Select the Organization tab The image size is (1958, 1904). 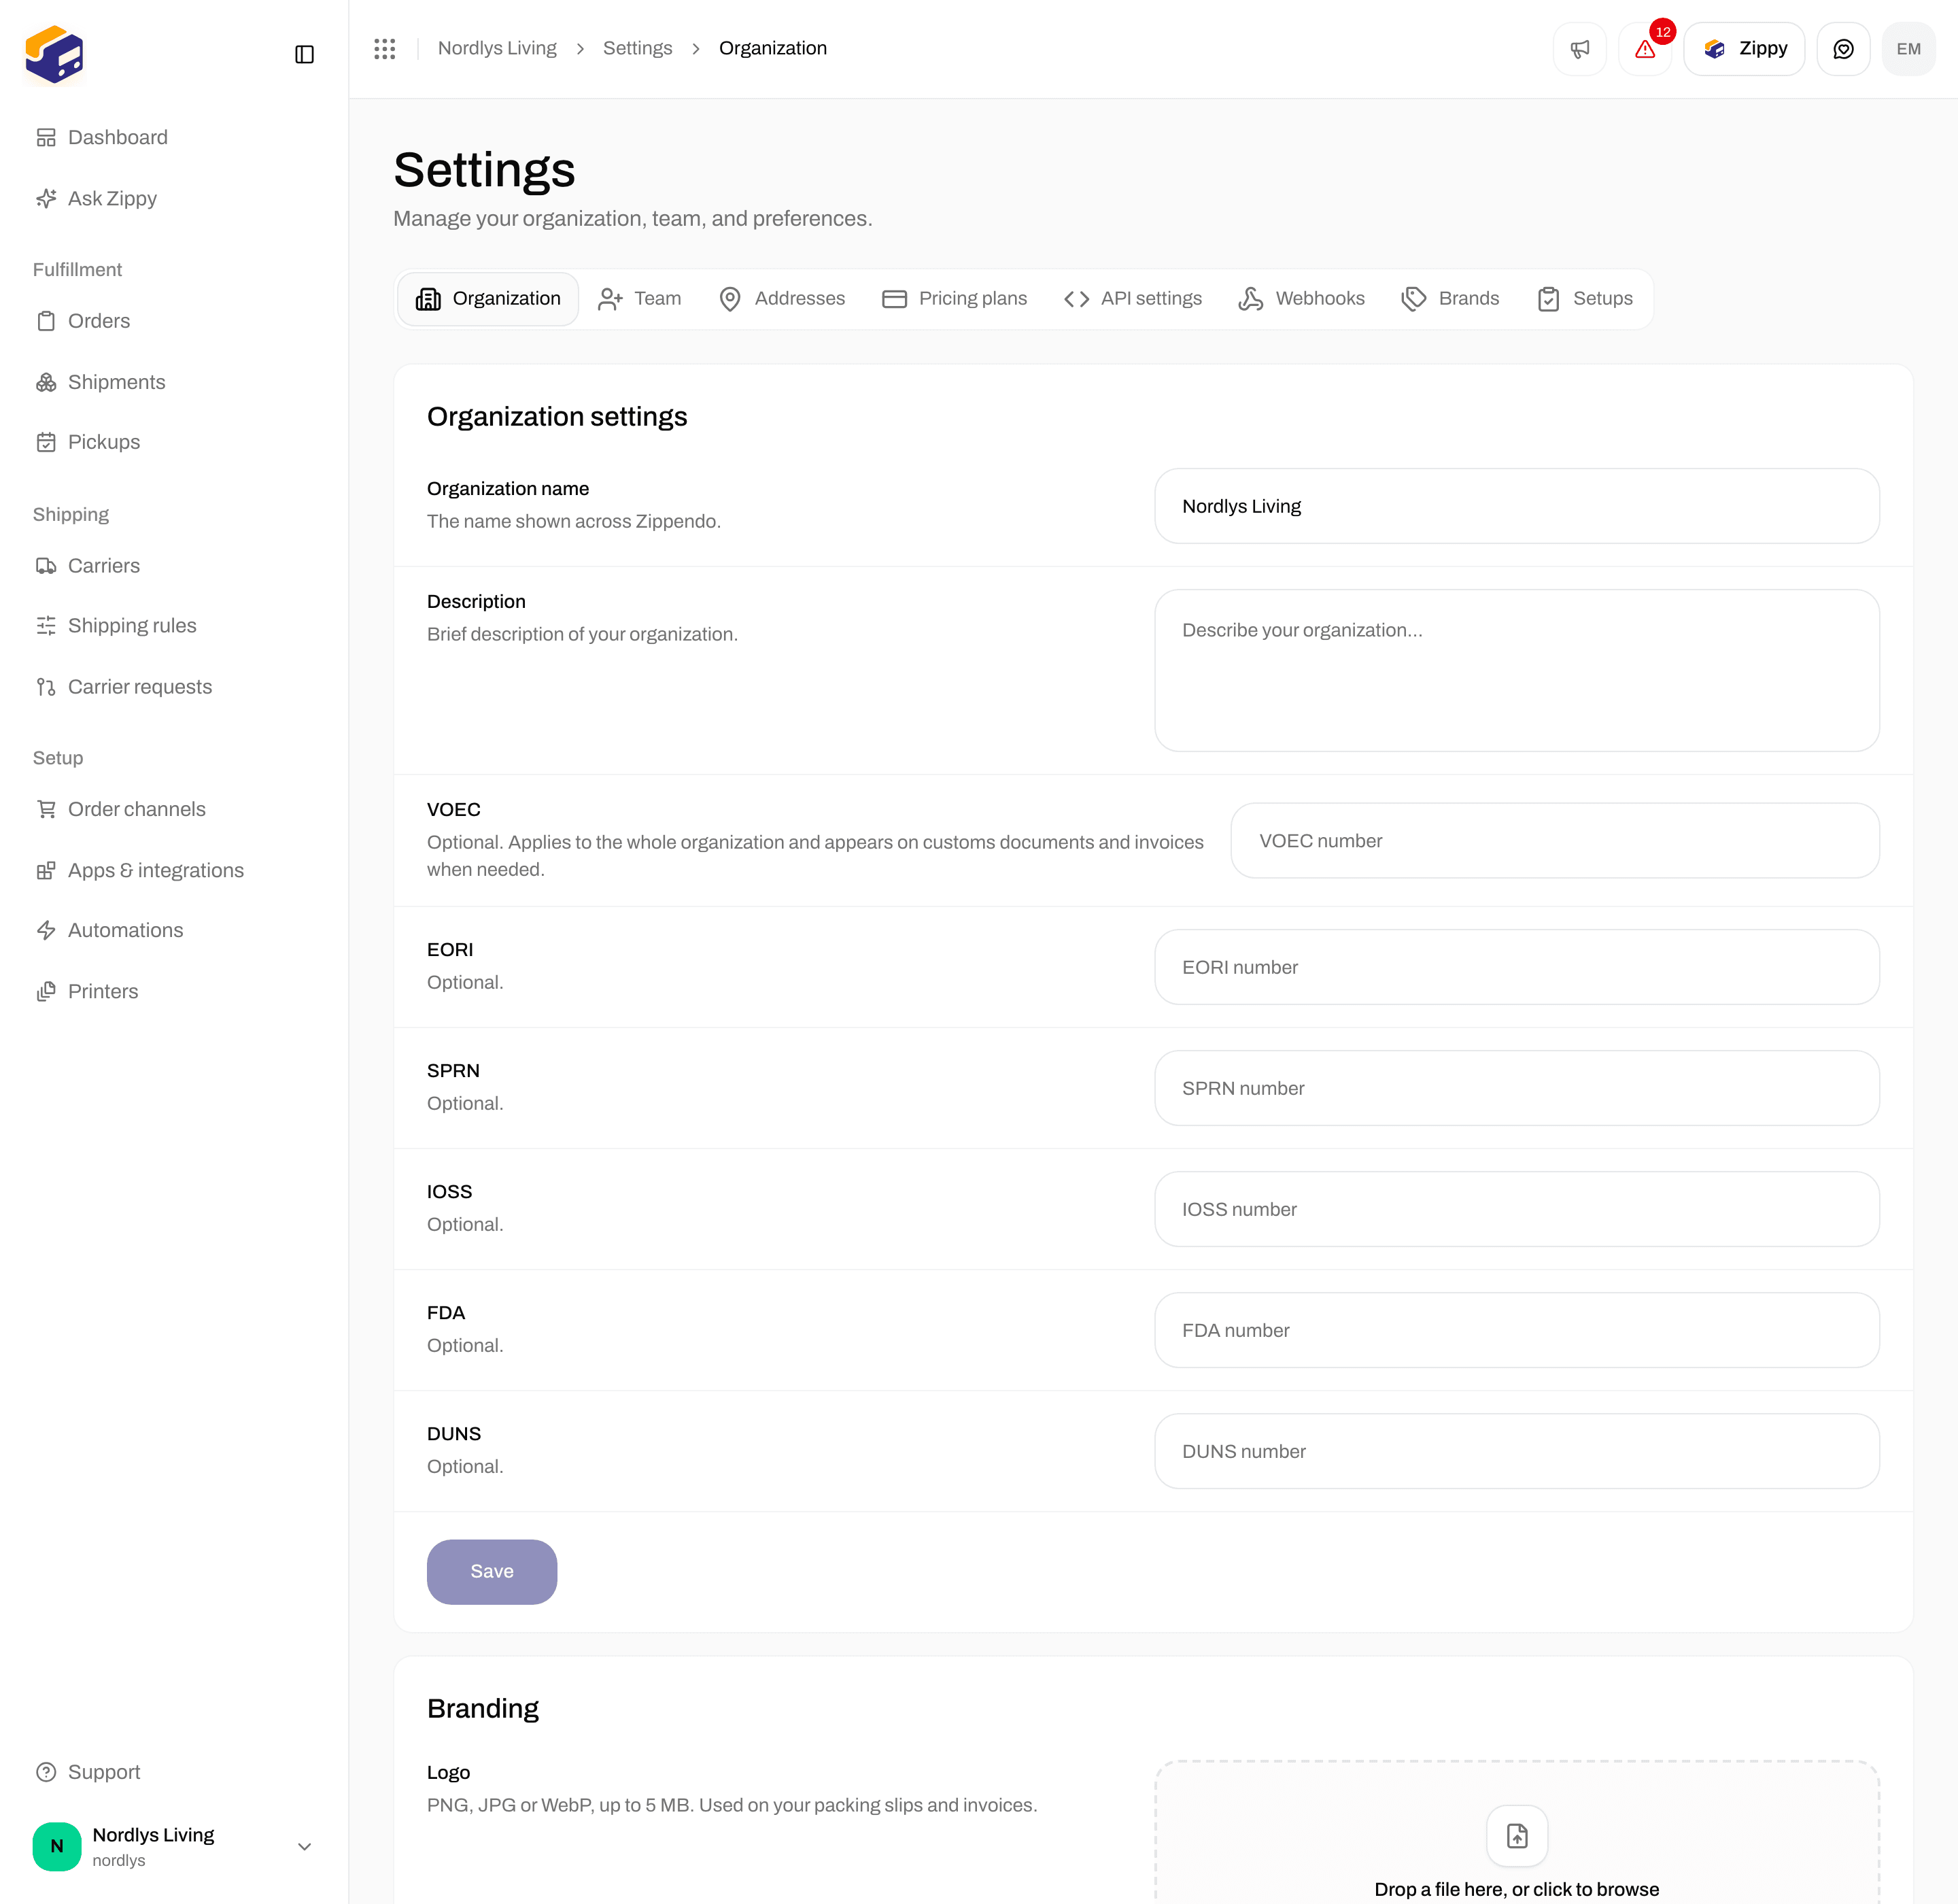pos(488,299)
